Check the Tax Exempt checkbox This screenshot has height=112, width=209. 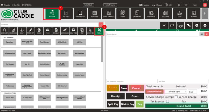coord(167,101)
